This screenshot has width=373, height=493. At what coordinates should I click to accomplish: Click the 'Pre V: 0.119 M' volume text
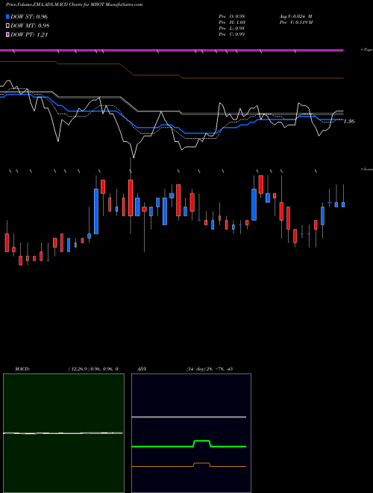[295, 22]
